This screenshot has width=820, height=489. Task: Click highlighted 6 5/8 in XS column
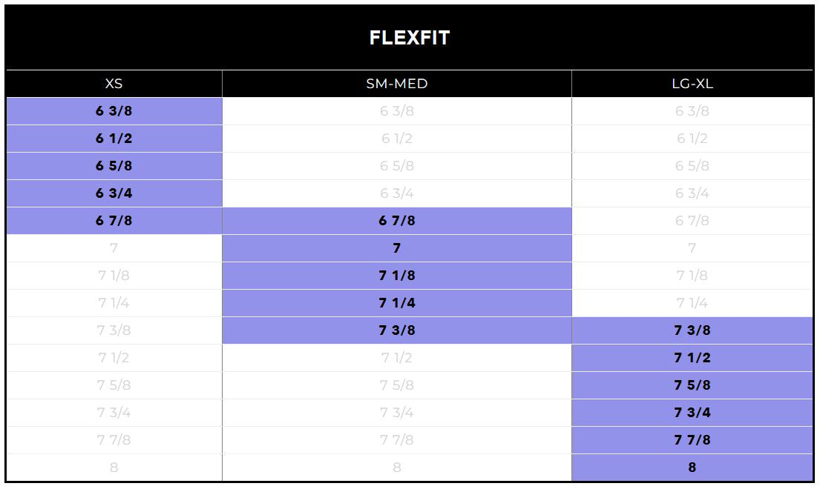click(x=114, y=166)
